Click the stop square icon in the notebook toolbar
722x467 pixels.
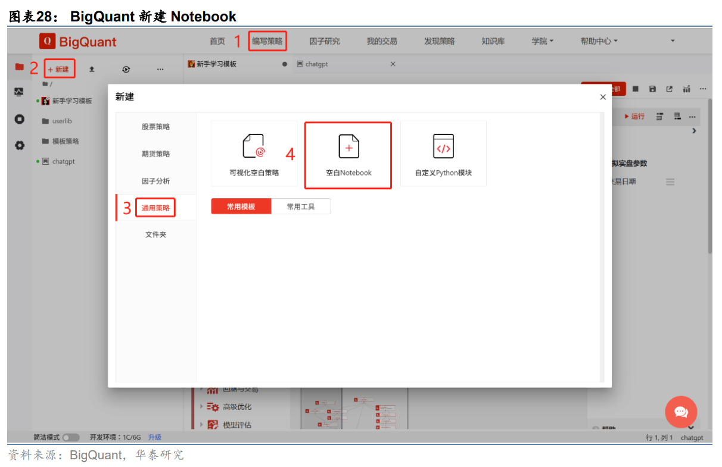click(636, 89)
